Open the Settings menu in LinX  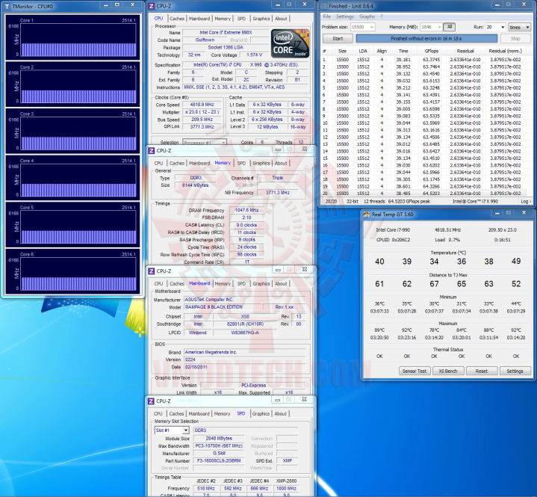coord(344,16)
